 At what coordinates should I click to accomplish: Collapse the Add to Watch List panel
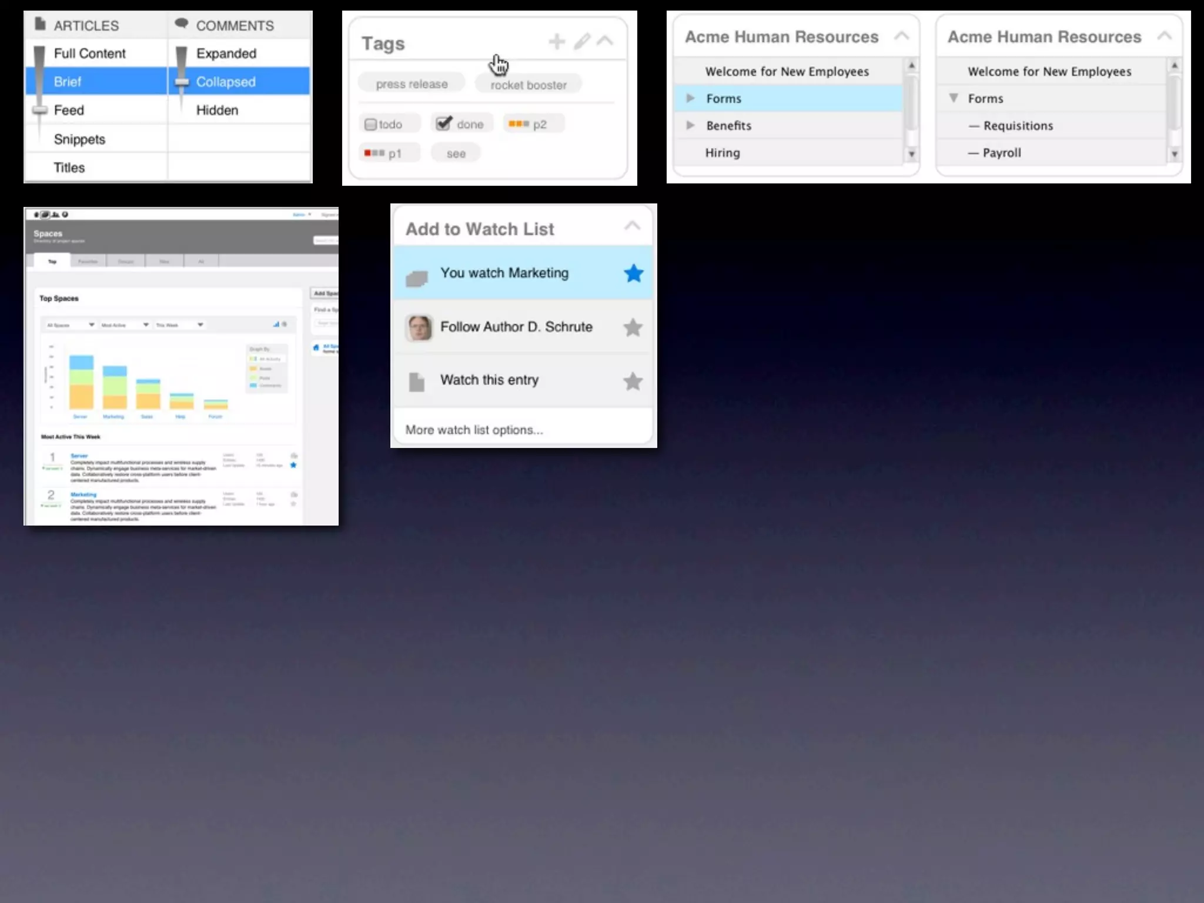point(632,226)
